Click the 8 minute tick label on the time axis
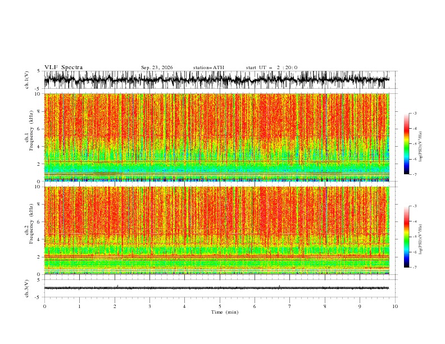The width and height of the screenshot is (445, 344). coord(325,306)
